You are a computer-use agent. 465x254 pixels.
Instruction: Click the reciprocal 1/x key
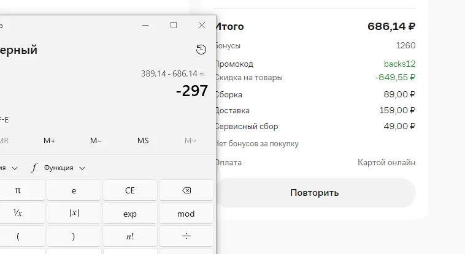coord(18,214)
